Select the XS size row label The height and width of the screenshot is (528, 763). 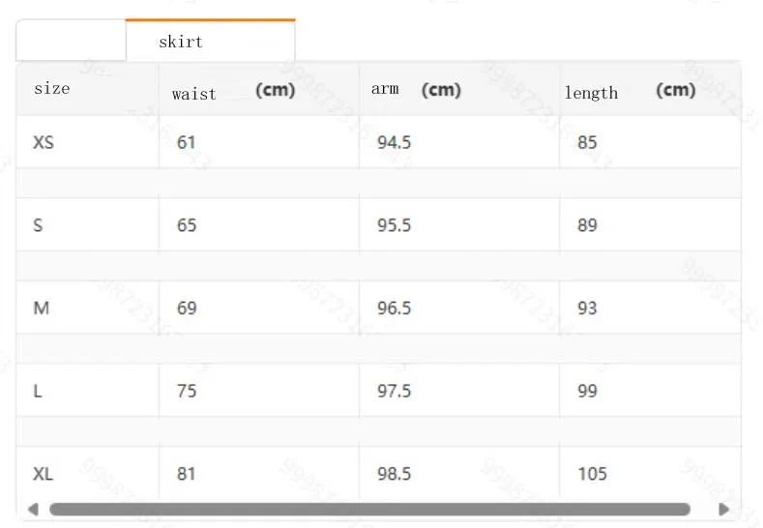tap(44, 143)
